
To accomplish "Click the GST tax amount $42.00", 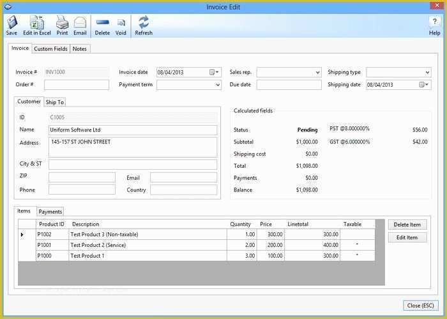I will pos(420,142).
